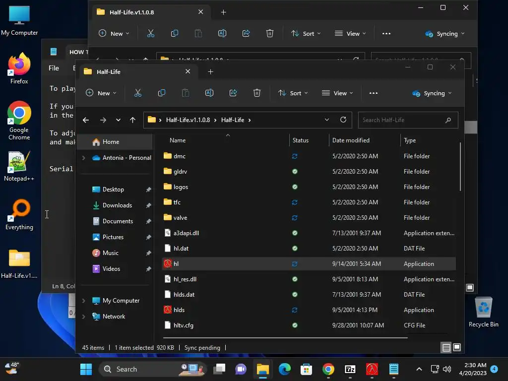Click the Share icon in Half-Life window toolbar

click(x=233, y=93)
